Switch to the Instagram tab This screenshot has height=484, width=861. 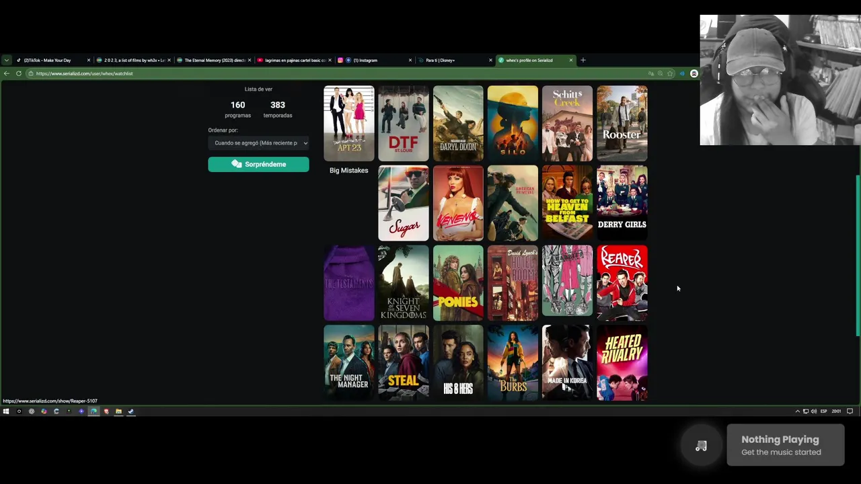coord(375,61)
